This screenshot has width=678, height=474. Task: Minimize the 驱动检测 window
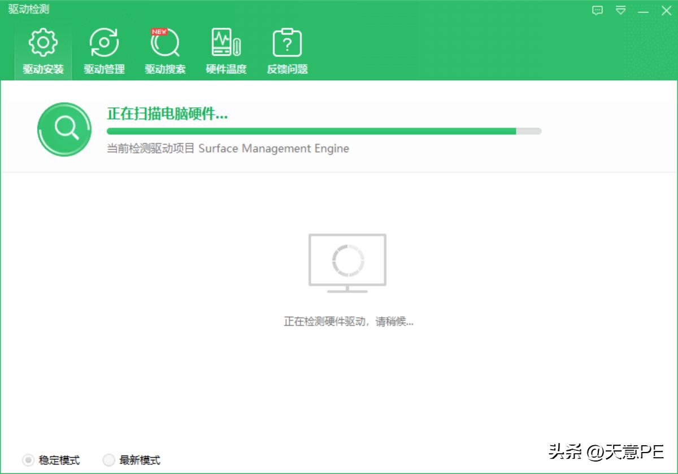click(x=644, y=10)
